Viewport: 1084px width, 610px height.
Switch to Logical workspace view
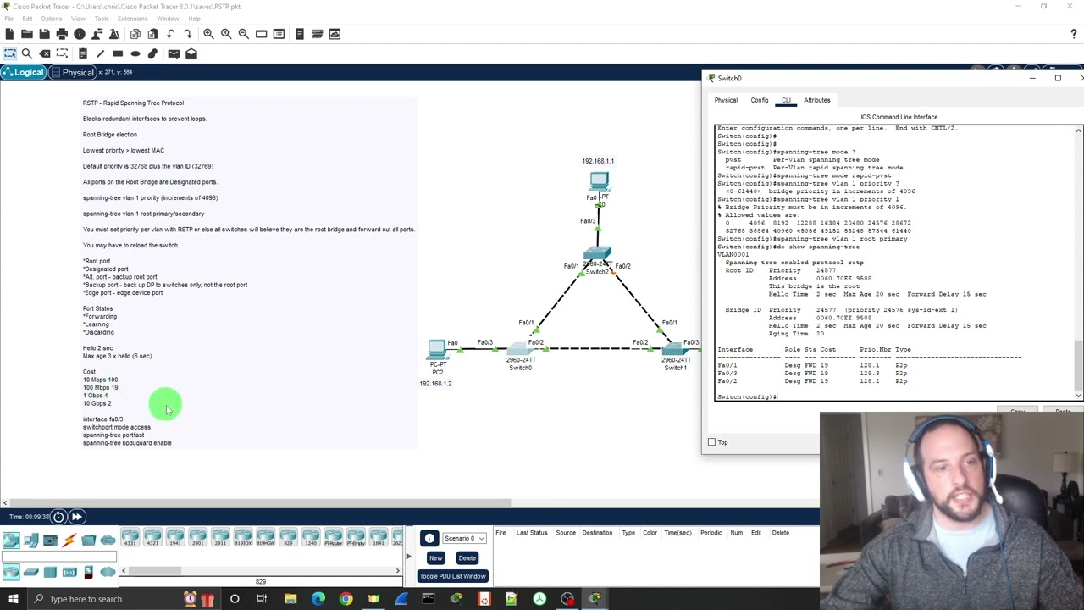pos(23,72)
